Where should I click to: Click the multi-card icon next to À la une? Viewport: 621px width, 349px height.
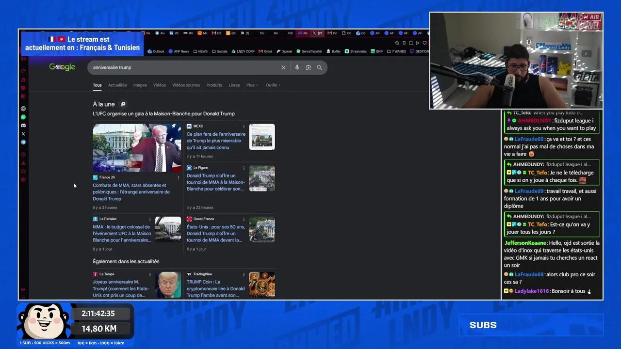123,104
